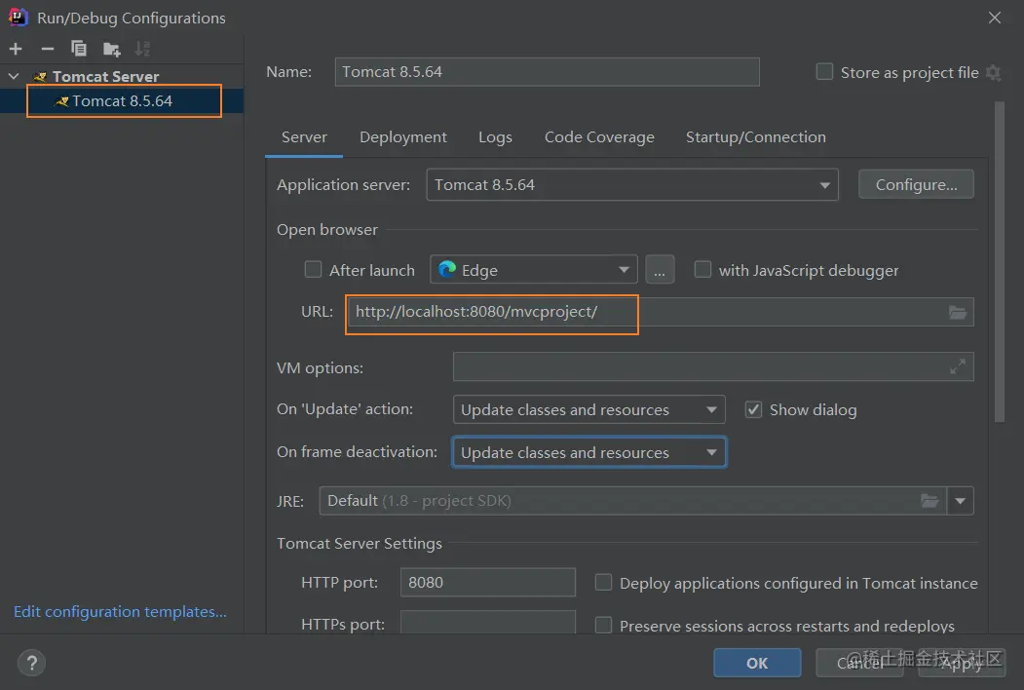Switch to the Logs tab
The height and width of the screenshot is (690, 1024).
pos(495,137)
